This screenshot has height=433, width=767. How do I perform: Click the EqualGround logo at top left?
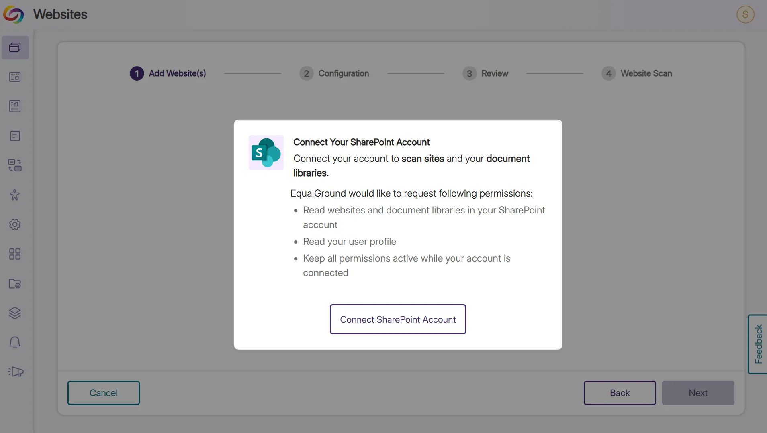pyautogui.click(x=13, y=15)
